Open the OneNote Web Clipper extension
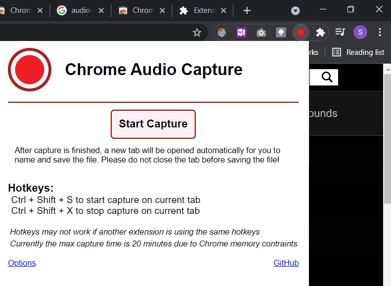This screenshot has height=286, width=391. click(241, 33)
